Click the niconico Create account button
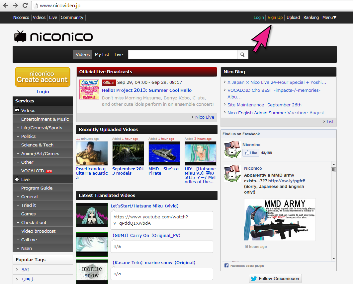The image size is (353, 284). tap(43, 77)
